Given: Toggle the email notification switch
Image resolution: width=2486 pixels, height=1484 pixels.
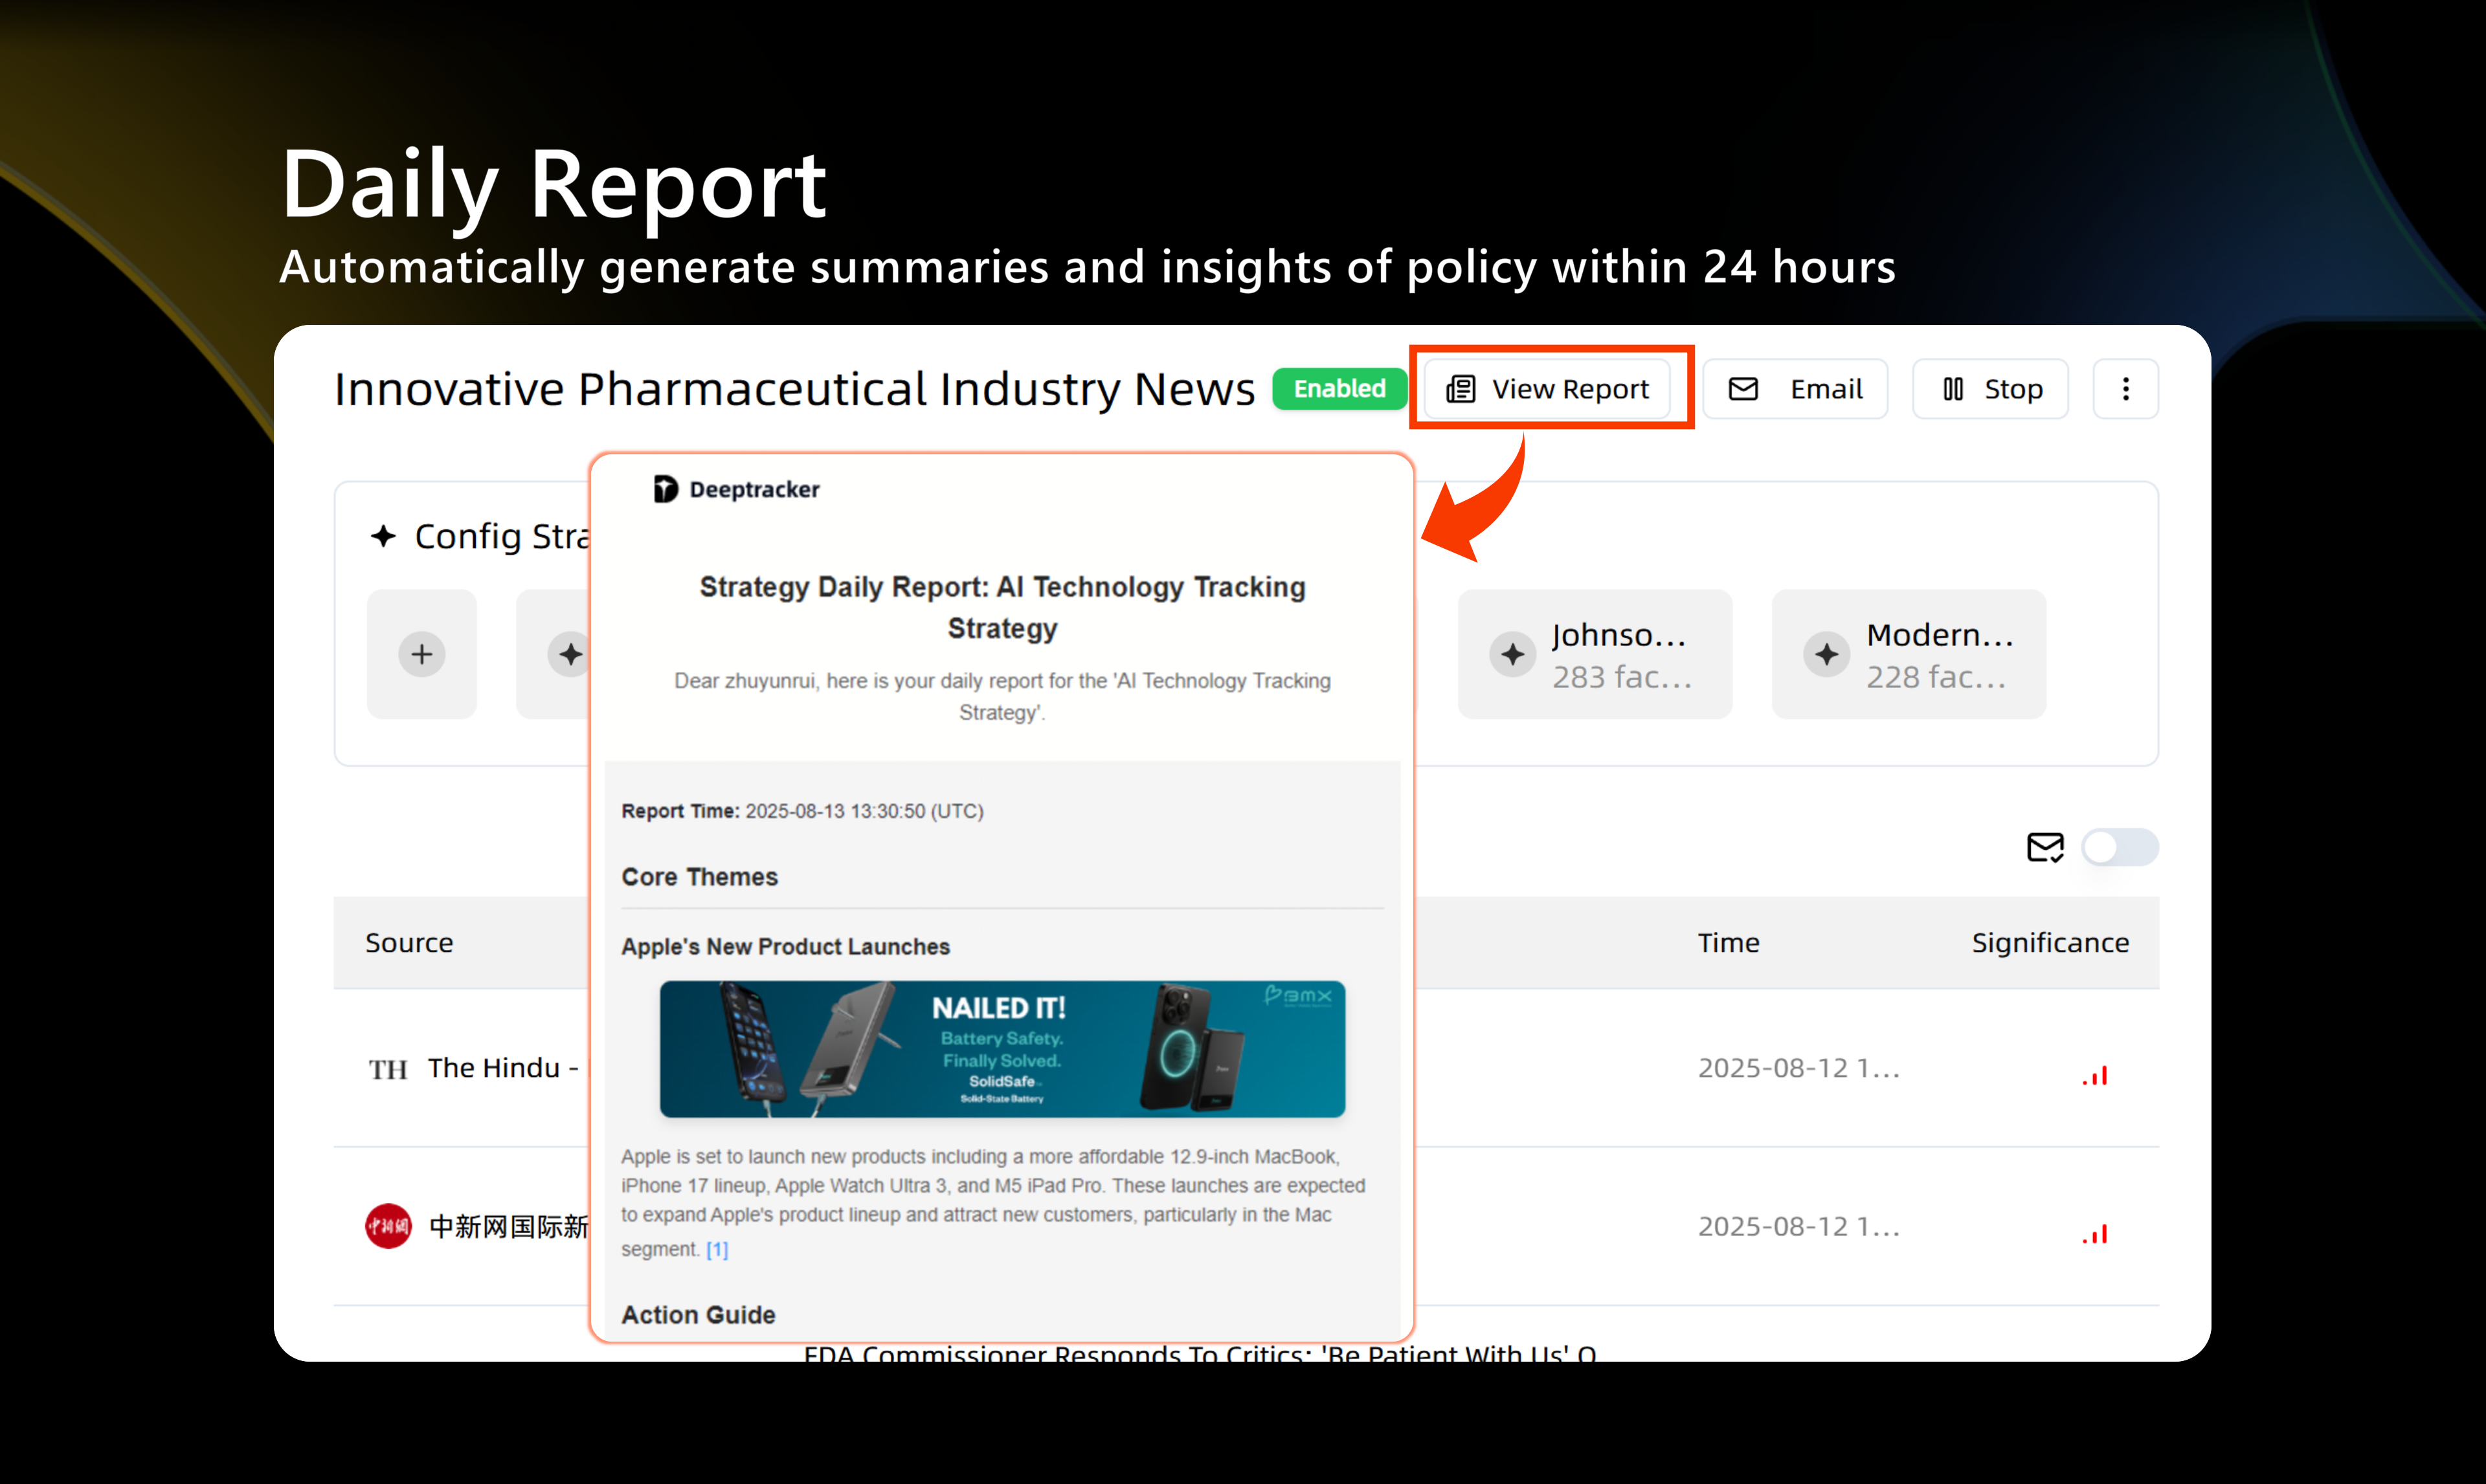Looking at the screenshot, I should click(x=2119, y=847).
